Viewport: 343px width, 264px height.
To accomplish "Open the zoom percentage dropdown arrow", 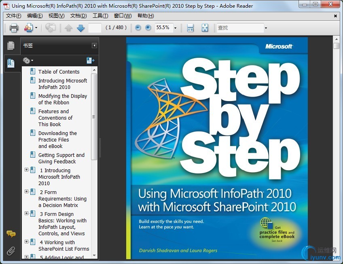I will [175, 28].
